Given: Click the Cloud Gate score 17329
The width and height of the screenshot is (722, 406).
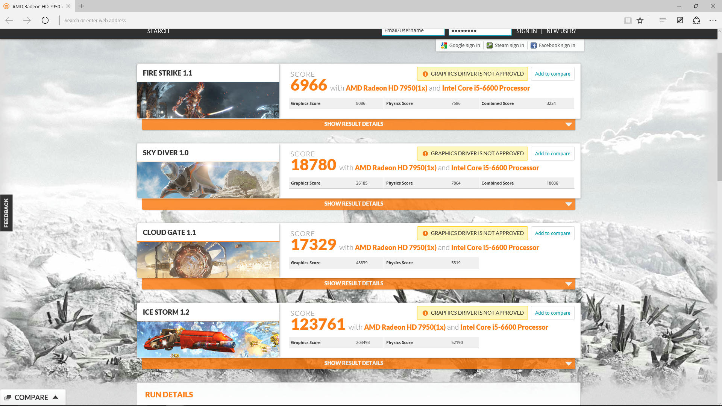Looking at the screenshot, I should pos(313,245).
